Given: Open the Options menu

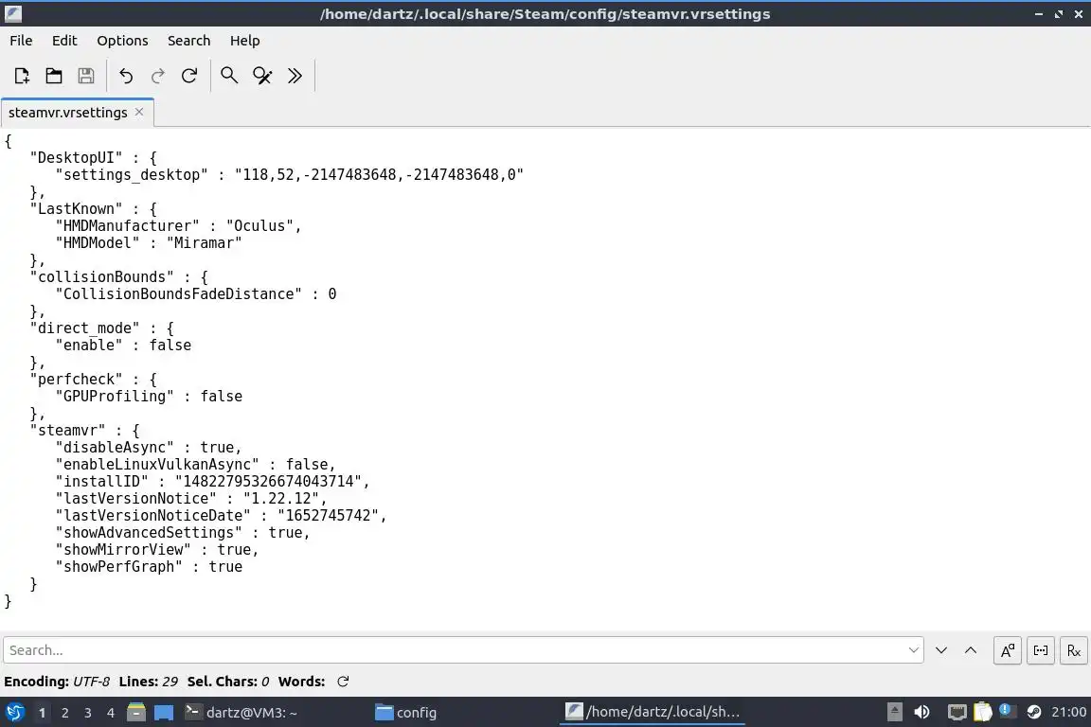Looking at the screenshot, I should [122, 41].
